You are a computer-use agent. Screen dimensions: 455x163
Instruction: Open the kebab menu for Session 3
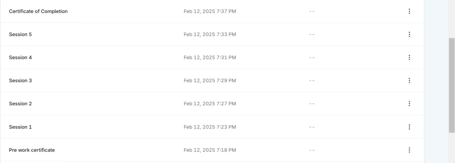pyautogui.click(x=409, y=80)
